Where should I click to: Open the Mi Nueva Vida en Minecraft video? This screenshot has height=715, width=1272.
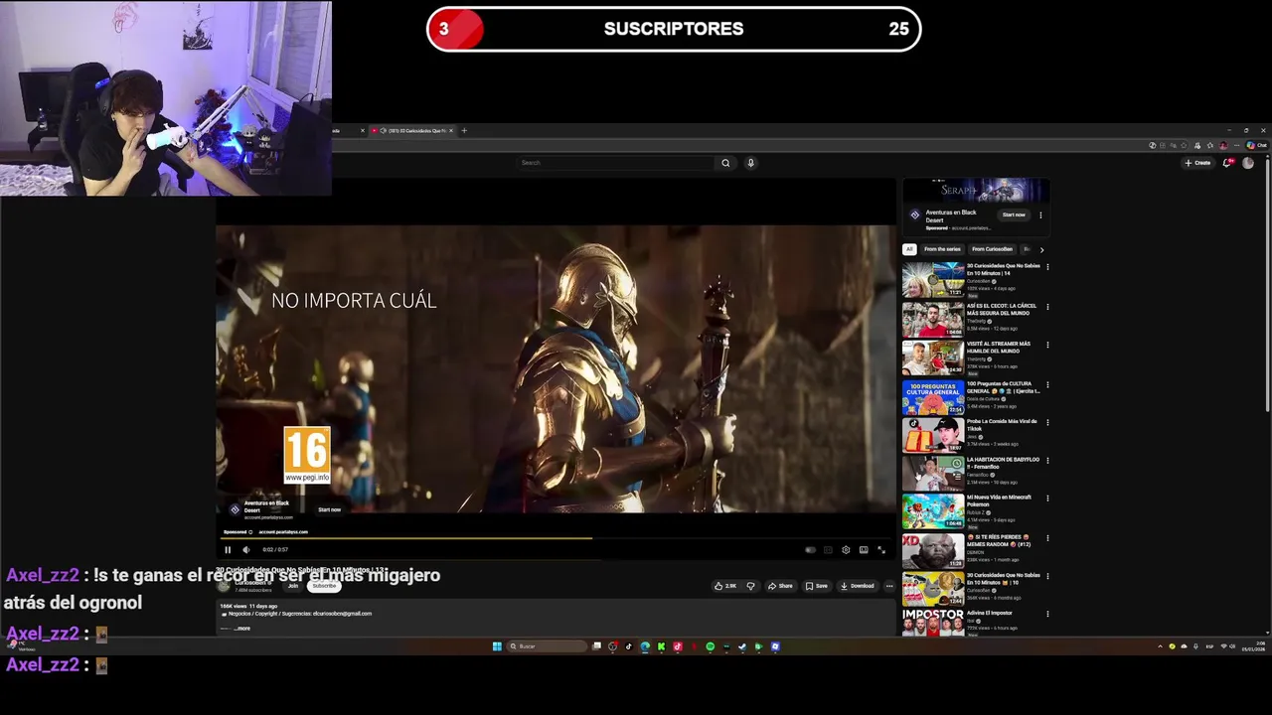pos(933,511)
